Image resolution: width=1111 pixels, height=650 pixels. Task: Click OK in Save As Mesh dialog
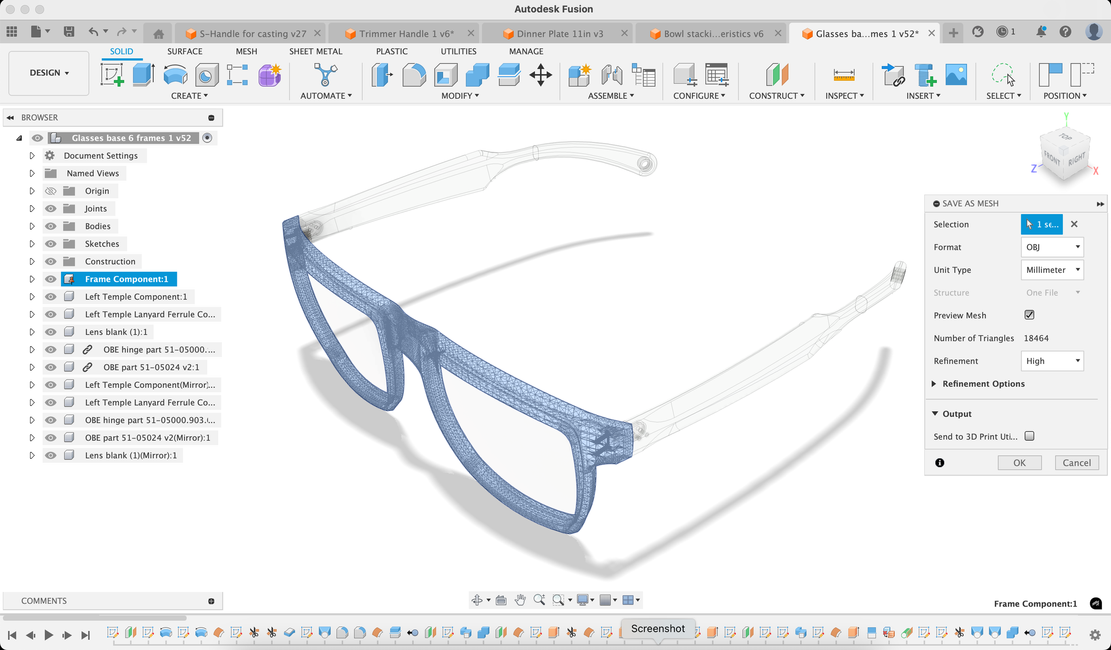pos(1019,463)
